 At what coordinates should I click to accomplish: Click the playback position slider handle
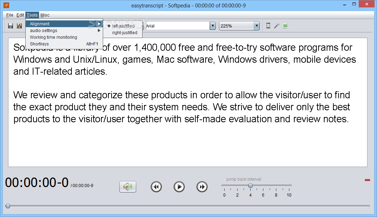8,206
